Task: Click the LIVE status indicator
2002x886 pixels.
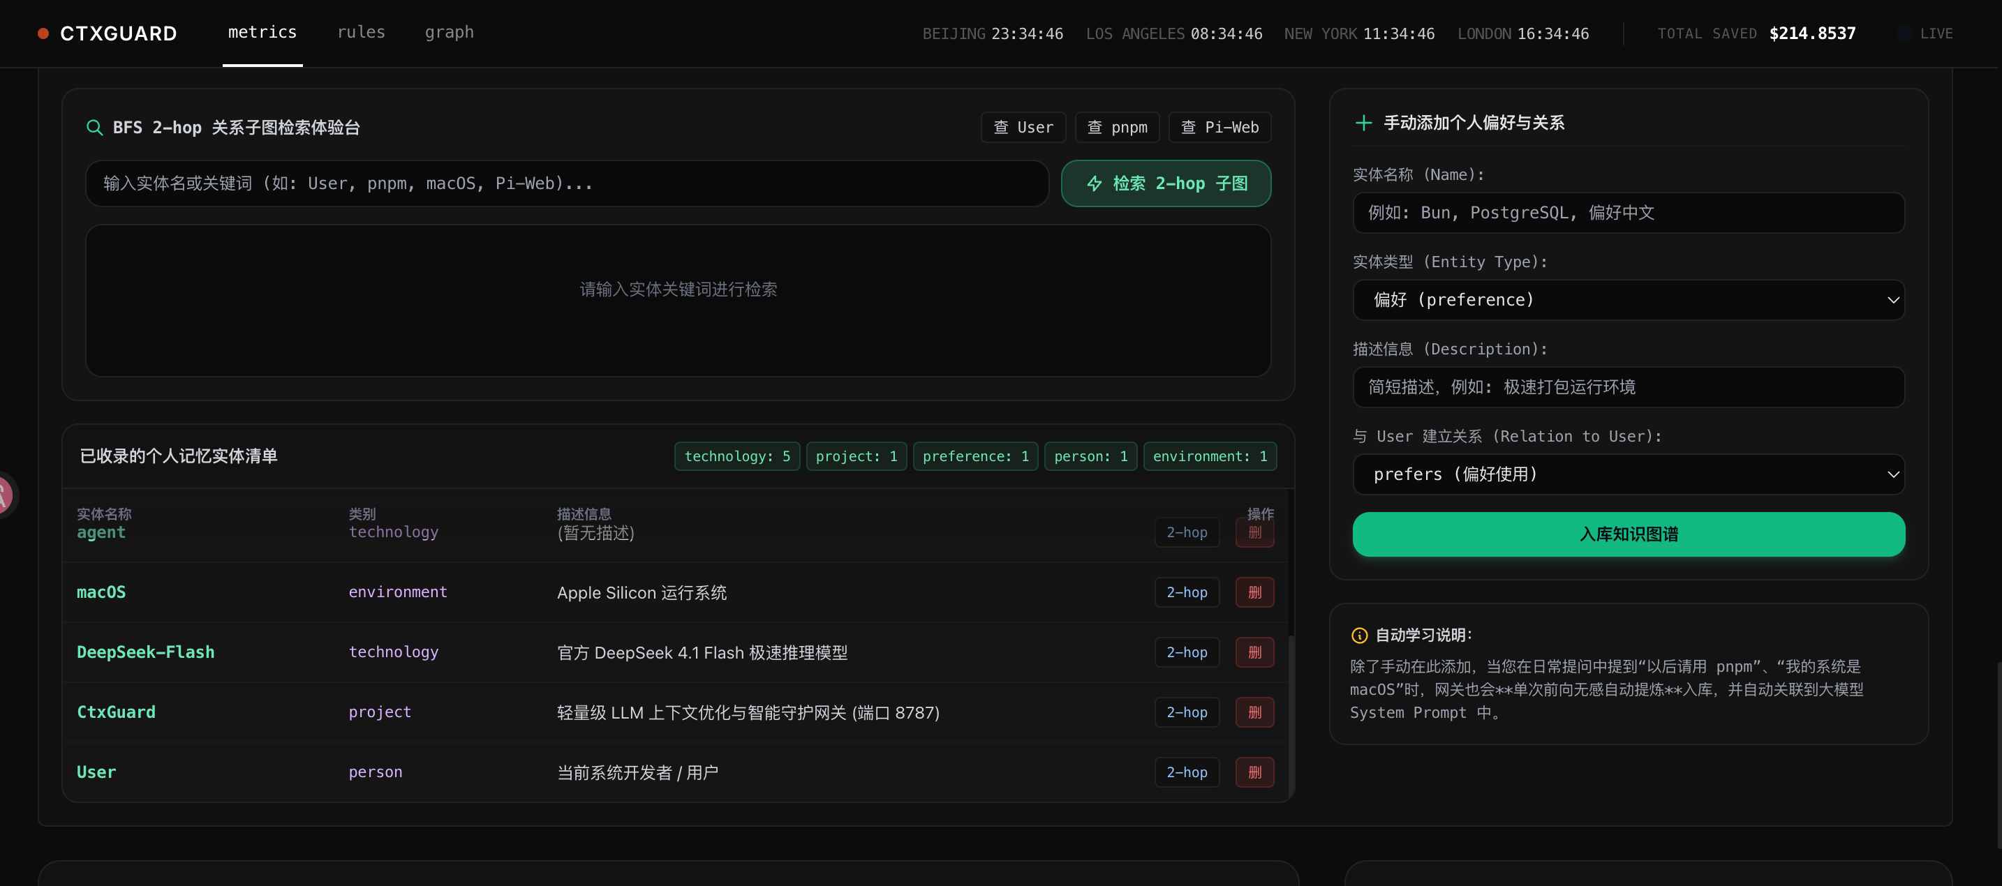Action: [1925, 33]
